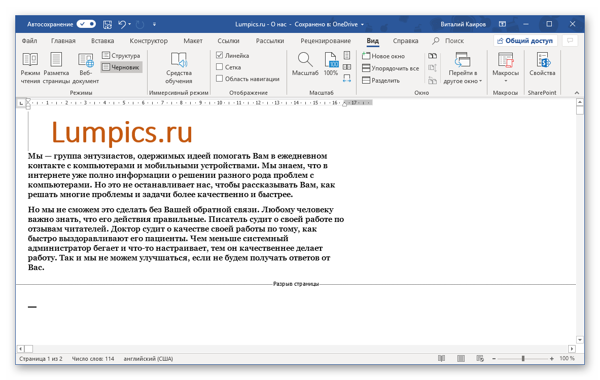Enable Navigation Pane (Область навигации) checkbox

tap(220, 79)
